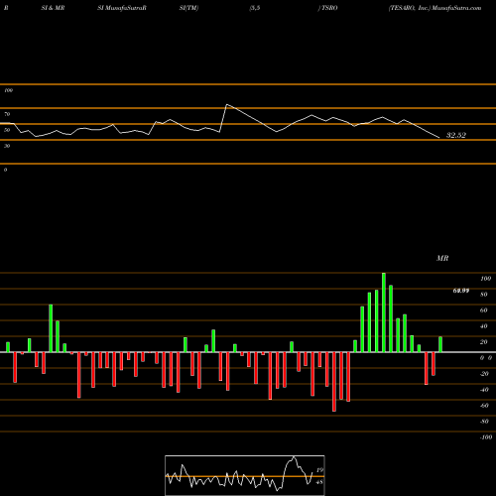Viewport: 496px width, 496px height.
Task: Click the MR panel title label
Action: pos(442,258)
